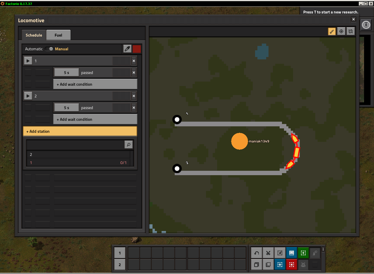Open the shortcut bar options dots
The width and height of the screenshot is (374, 274).
(x=323, y=250)
